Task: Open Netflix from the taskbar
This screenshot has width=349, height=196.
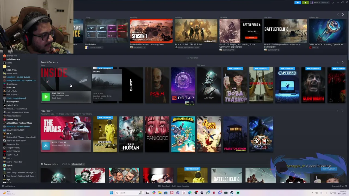Action: 214,193
